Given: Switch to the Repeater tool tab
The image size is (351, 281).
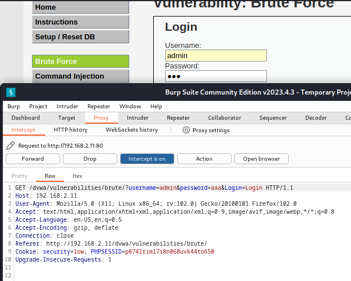Looking at the screenshot, I should point(178,117).
